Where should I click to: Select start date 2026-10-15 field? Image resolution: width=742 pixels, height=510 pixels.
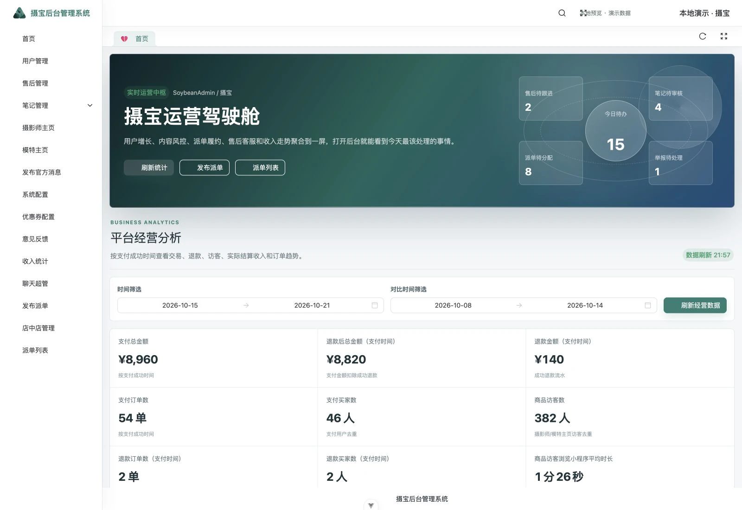point(180,305)
